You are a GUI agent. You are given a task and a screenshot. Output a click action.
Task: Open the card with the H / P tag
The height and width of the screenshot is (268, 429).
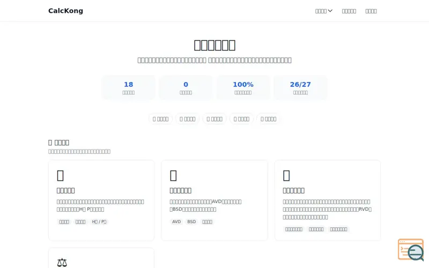[x=101, y=200]
